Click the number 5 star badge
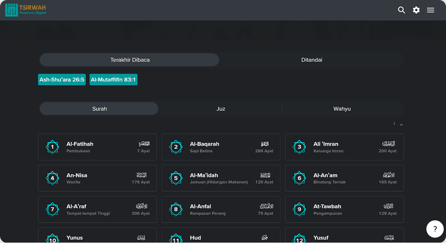Screen dimensions: 446x243 click(176, 178)
